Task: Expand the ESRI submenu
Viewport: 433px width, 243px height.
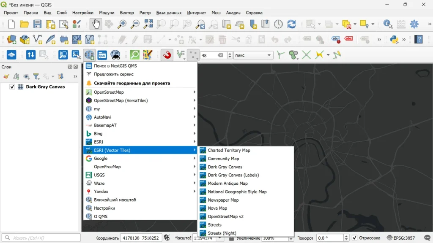Action: [x=140, y=142]
